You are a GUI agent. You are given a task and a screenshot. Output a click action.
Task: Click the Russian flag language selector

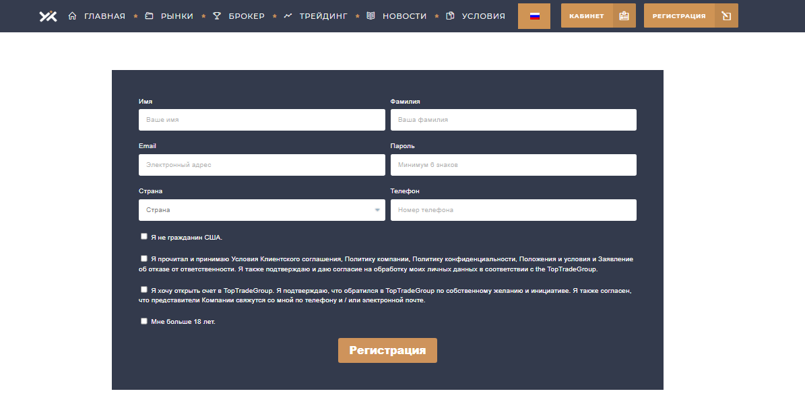(534, 16)
